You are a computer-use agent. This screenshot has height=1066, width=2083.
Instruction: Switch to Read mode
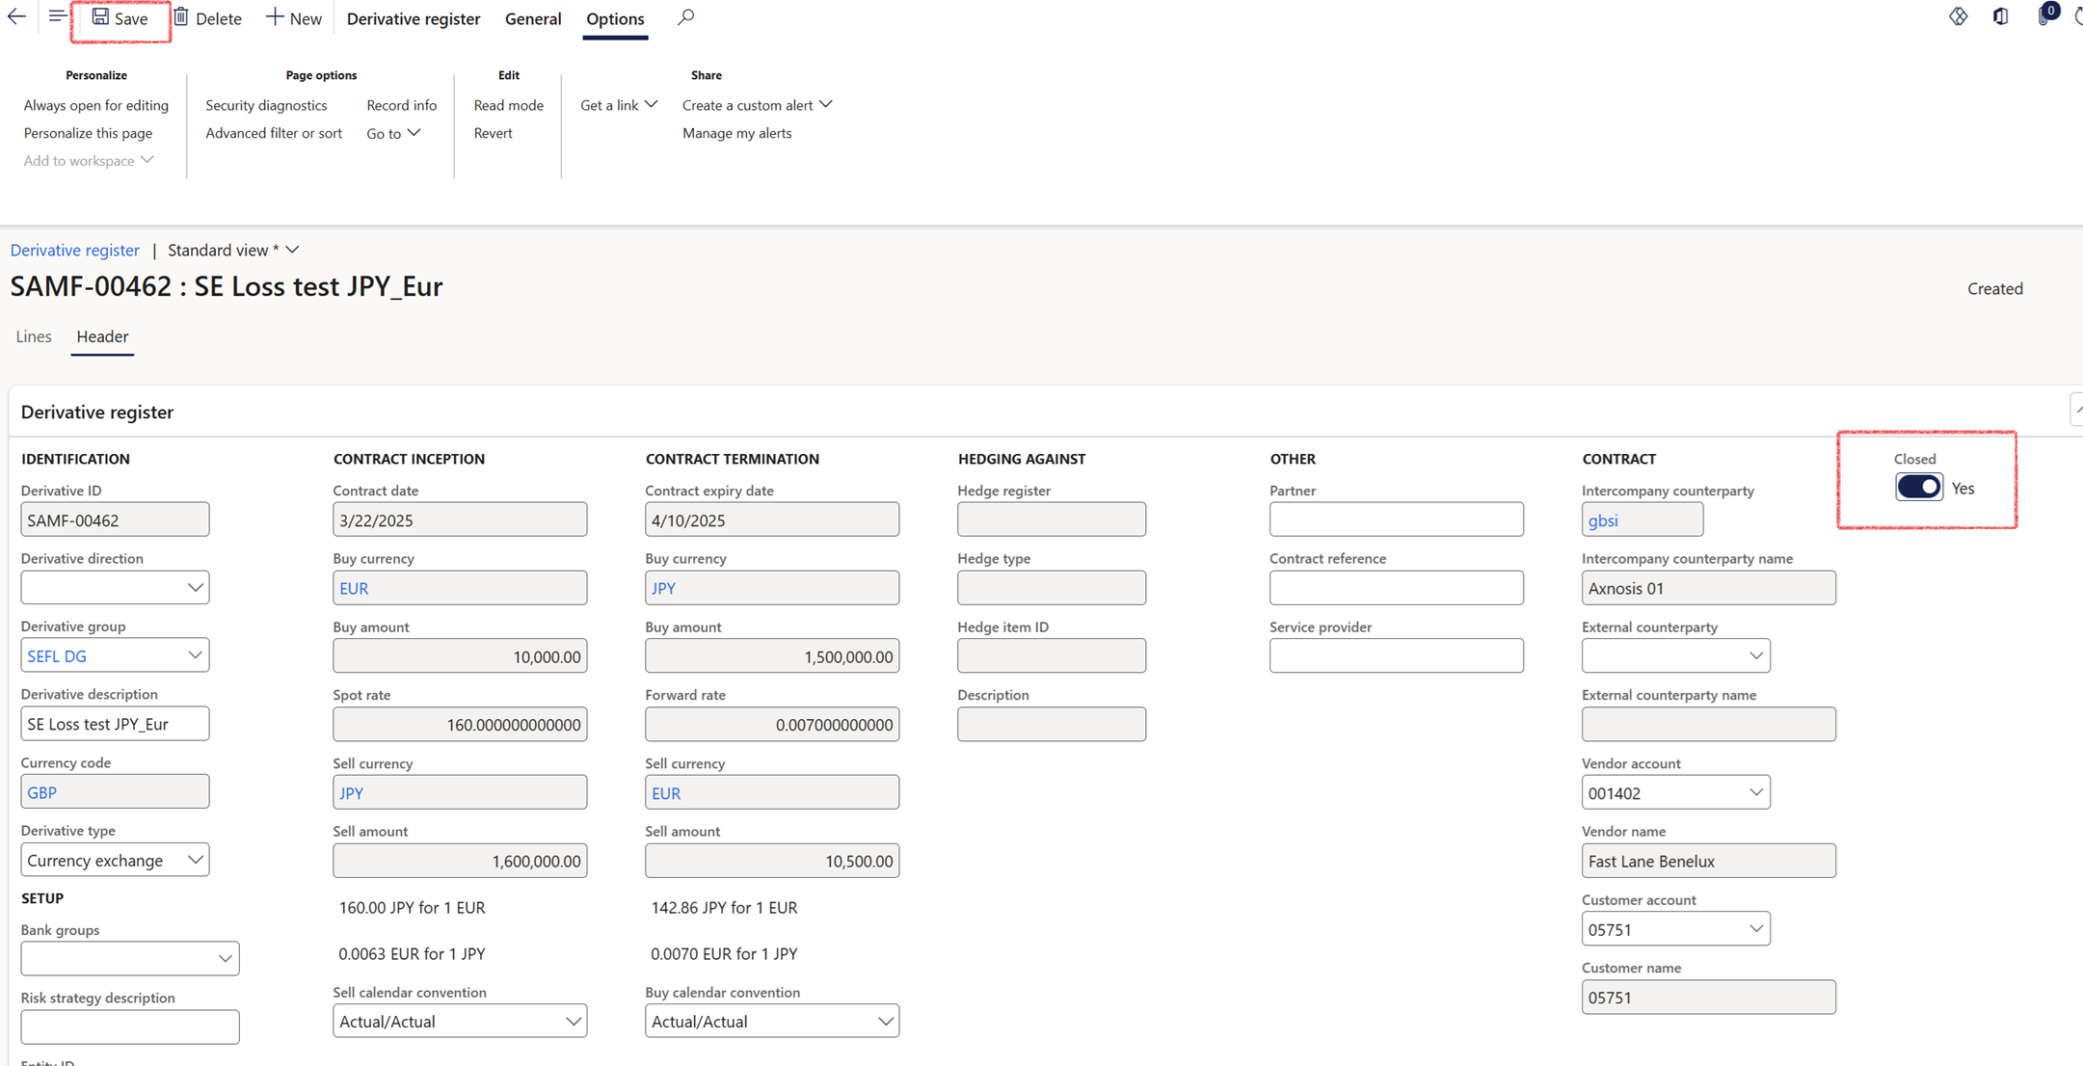(509, 105)
